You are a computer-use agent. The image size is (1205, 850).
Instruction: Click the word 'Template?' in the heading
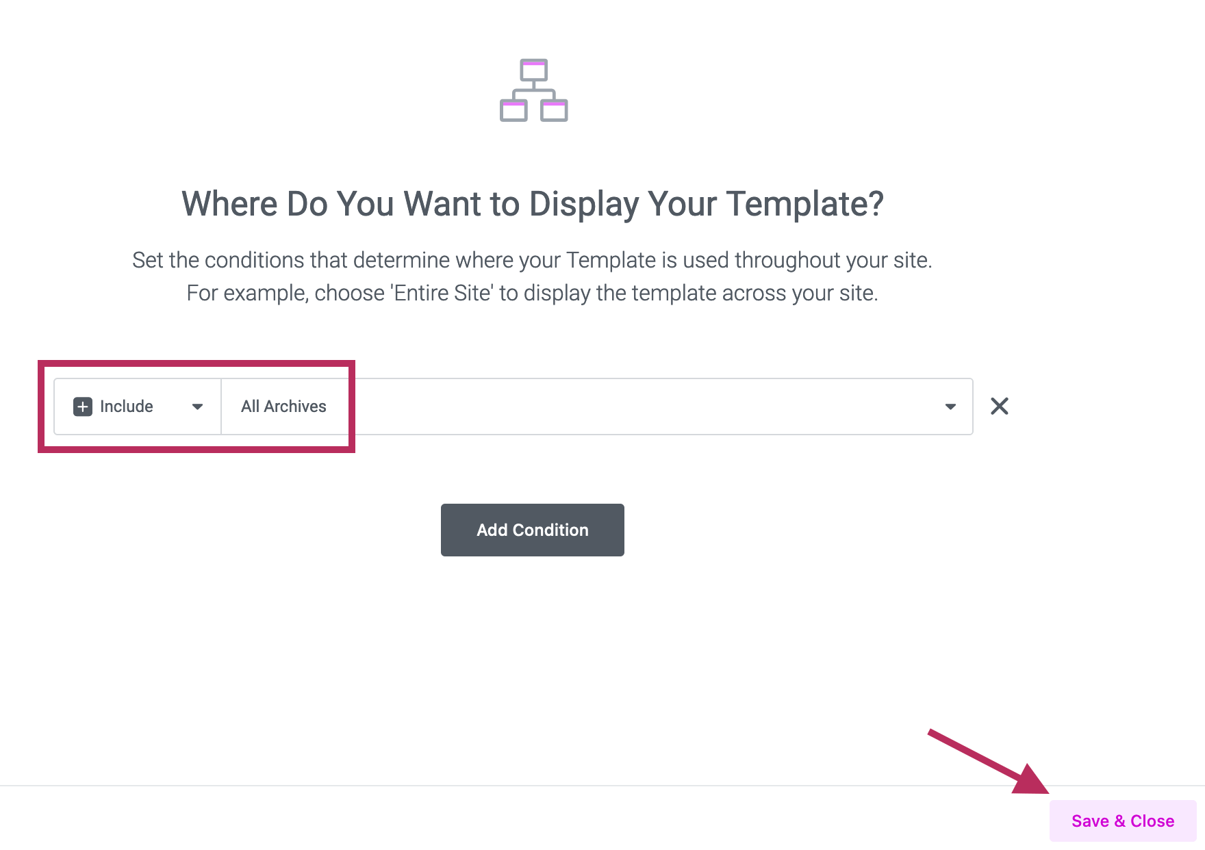[x=804, y=204]
